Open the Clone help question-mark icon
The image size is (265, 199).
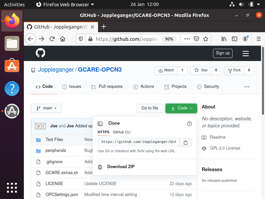click(x=189, y=124)
